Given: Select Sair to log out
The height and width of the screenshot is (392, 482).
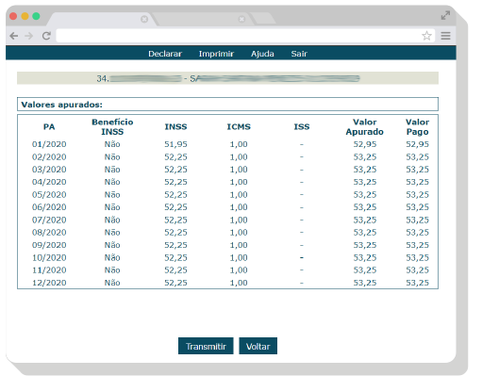Looking at the screenshot, I should [x=299, y=54].
